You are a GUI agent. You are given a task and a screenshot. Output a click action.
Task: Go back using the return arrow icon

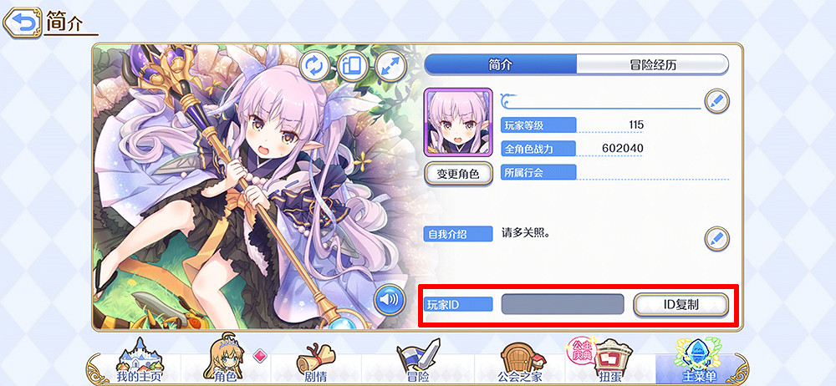[x=22, y=23]
